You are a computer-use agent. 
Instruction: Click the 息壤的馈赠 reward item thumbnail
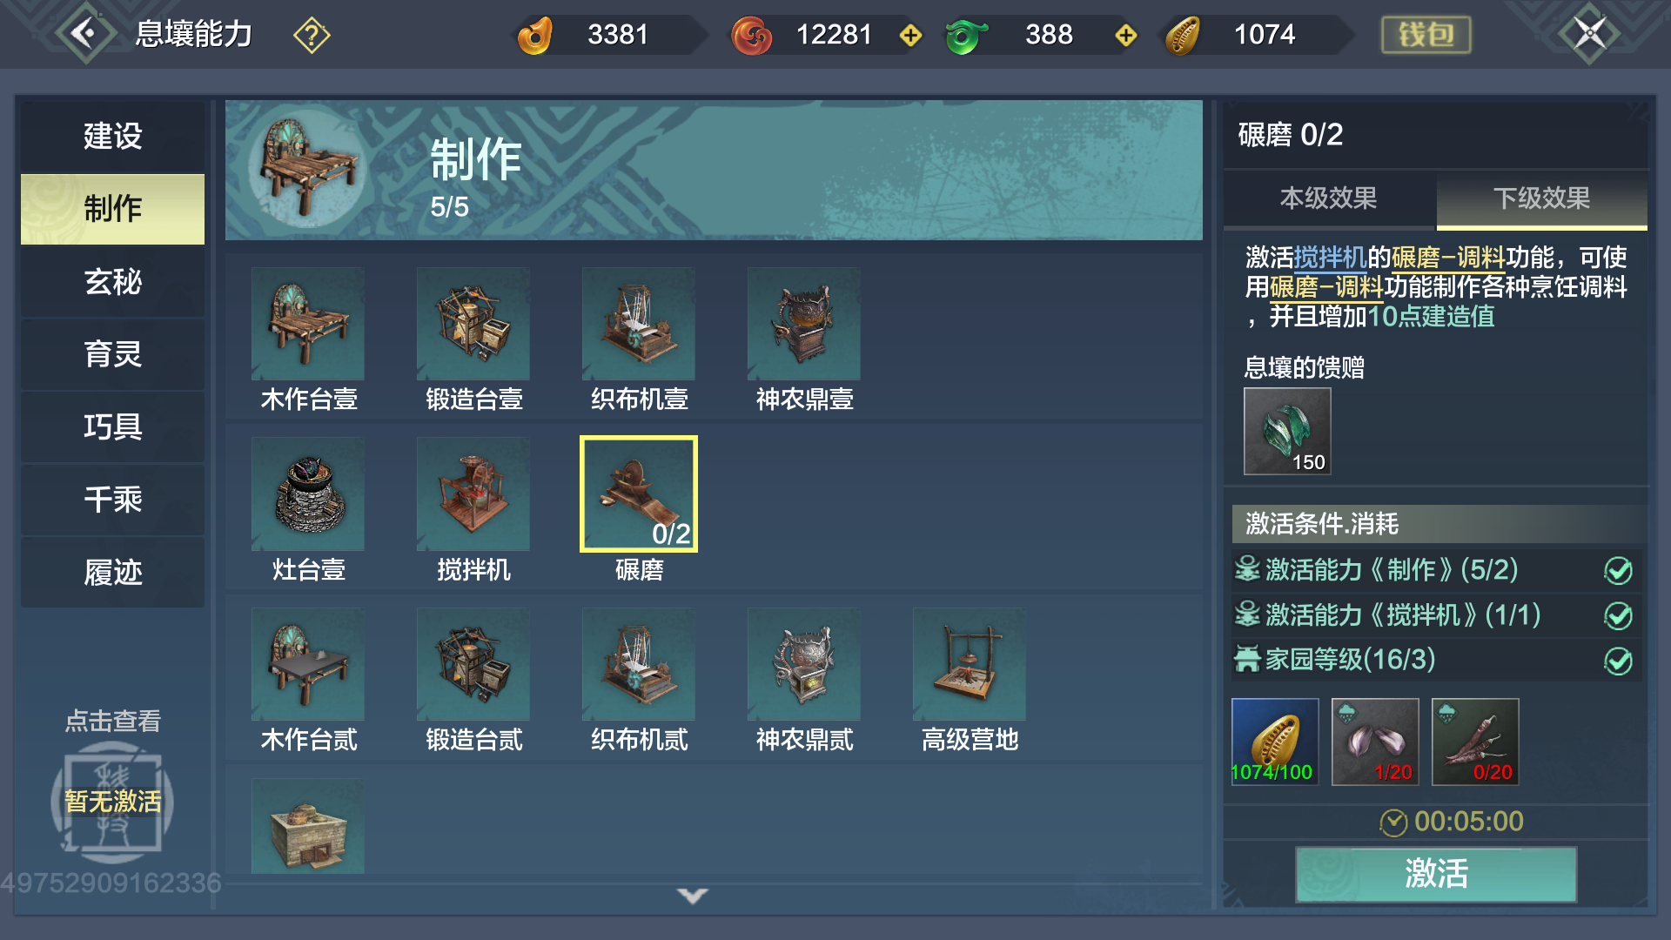tap(1287, 431)
